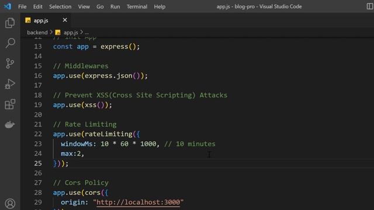Click the app.js breadcrumb item

[x=71, y=33]
